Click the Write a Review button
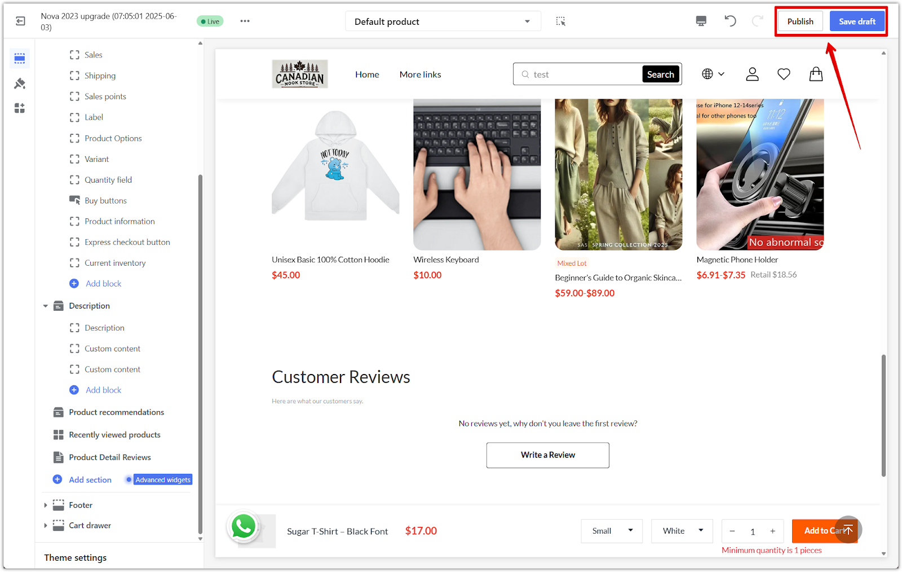902x572 pixels. pyautogui.click(x=548, y=455)
